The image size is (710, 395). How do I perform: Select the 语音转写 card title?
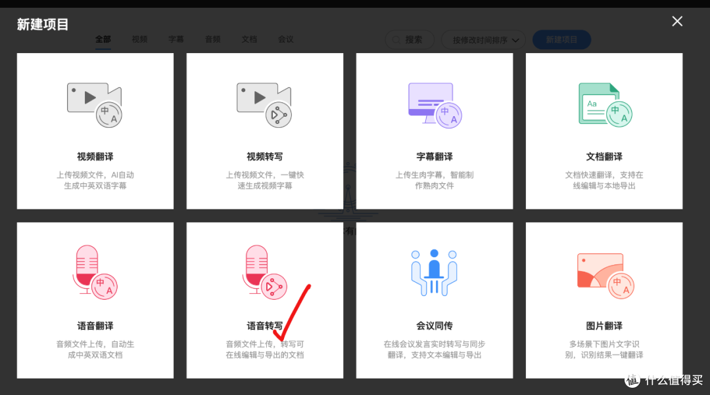tap(265, 325)
